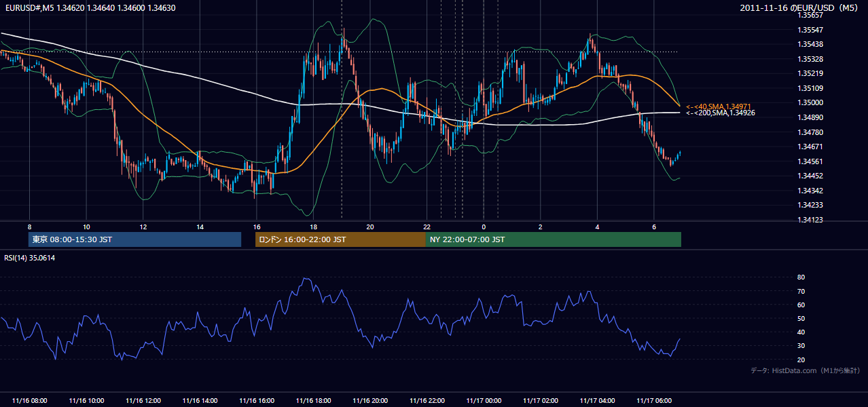
Task: Click the bottom time label 11/16 14:00
Action: pyautogui.click(x=200, y=401)
